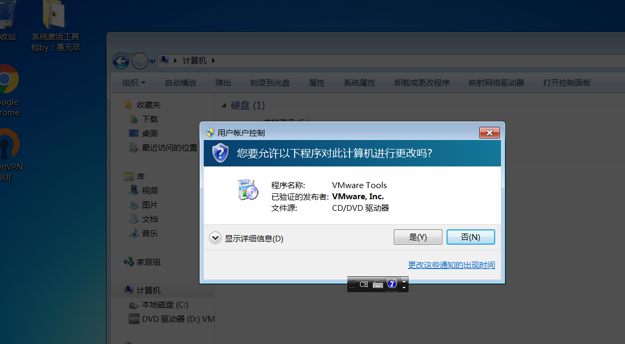Image resolution: width=625 pixels, height=344 pixels.
Task: Open the 更改这些通知的出现时间 link
Action: point(451,265)
